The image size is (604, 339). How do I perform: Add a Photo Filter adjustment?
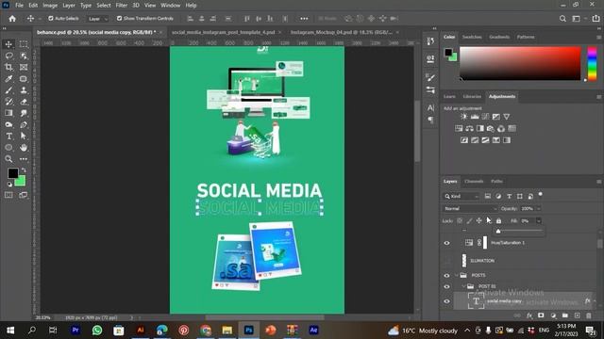(491, 128)
